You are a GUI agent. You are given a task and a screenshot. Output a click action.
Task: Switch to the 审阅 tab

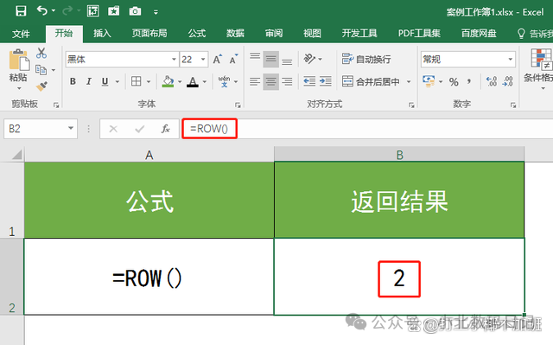[x=274, y=34]
